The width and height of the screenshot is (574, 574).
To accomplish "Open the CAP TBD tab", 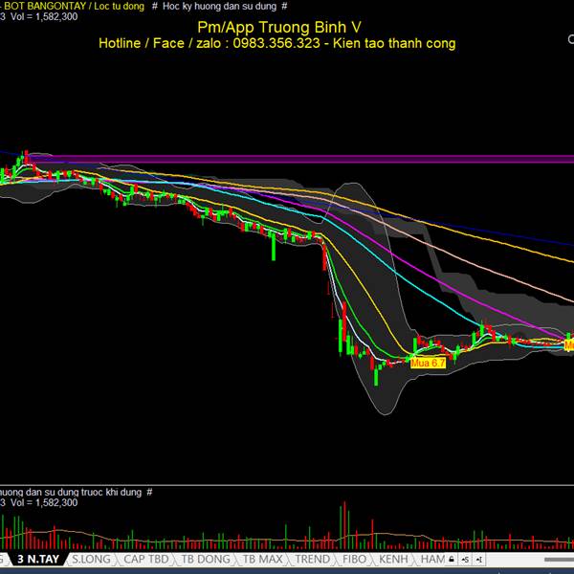I will 146,559.
